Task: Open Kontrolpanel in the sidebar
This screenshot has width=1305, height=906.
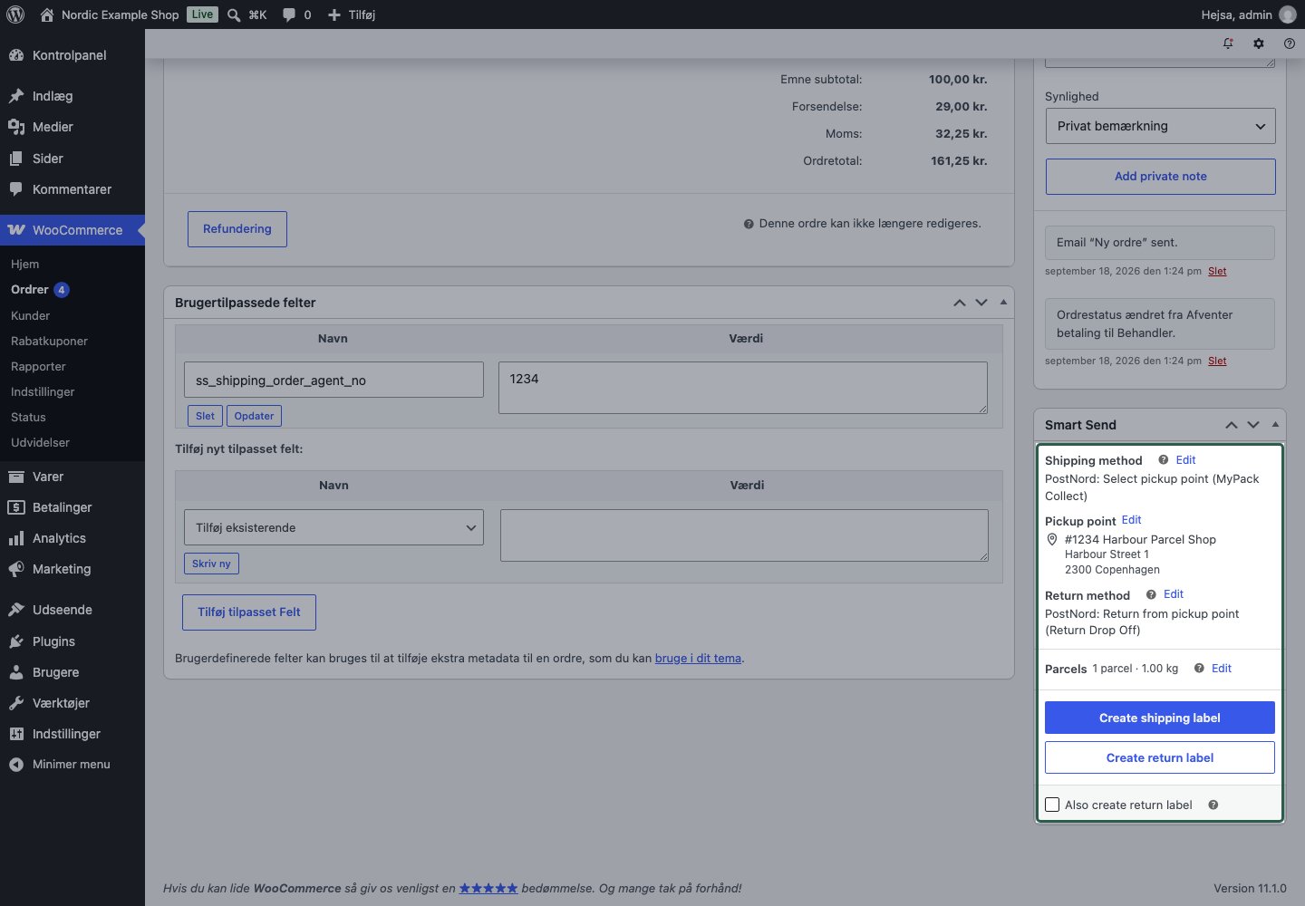Action: pos(72,55)
